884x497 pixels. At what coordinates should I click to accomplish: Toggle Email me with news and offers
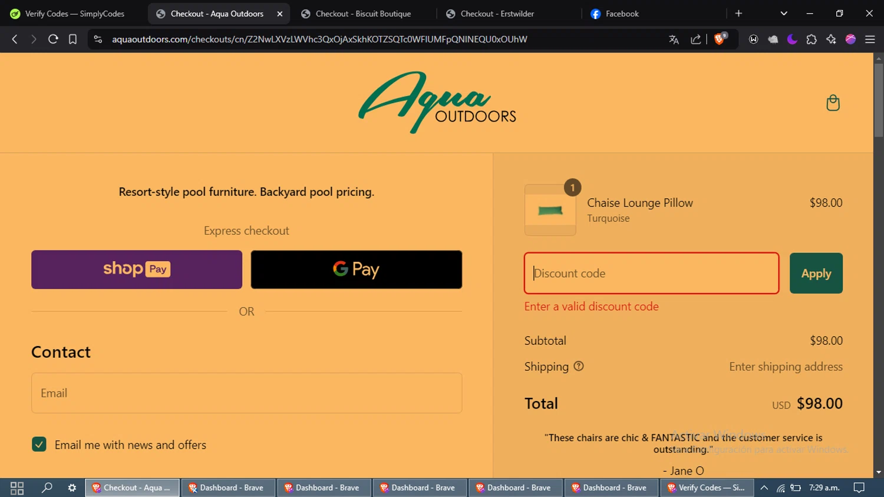(x=39, y=445)
